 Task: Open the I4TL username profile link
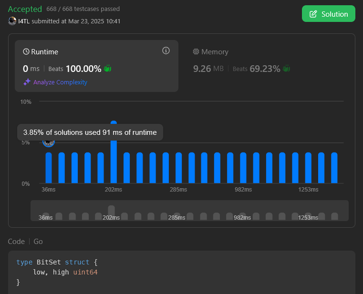click(24, 21)
